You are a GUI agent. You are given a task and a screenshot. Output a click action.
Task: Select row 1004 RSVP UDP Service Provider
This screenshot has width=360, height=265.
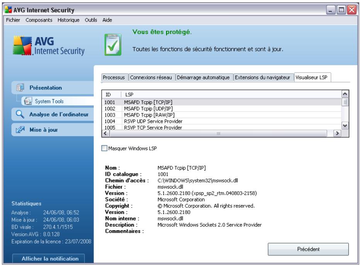(222, 121)
